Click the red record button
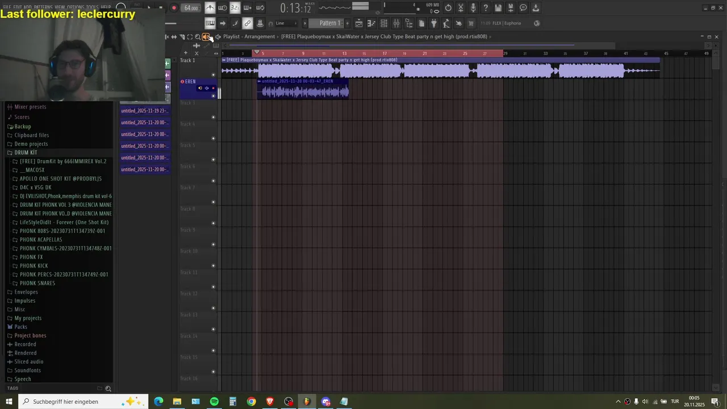The width and height of the screenshot is (727, 409). pyautogui.click(x=174, y=8)
